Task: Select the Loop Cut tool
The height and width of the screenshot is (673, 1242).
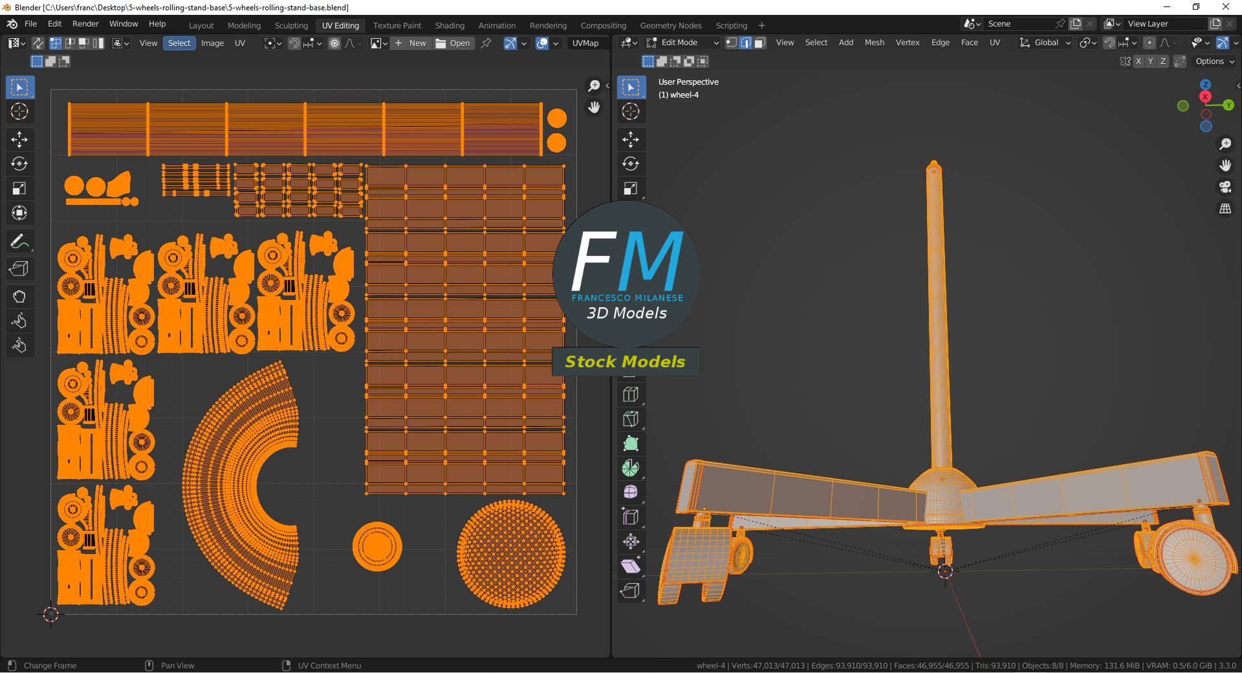Action: click(631, 394)
